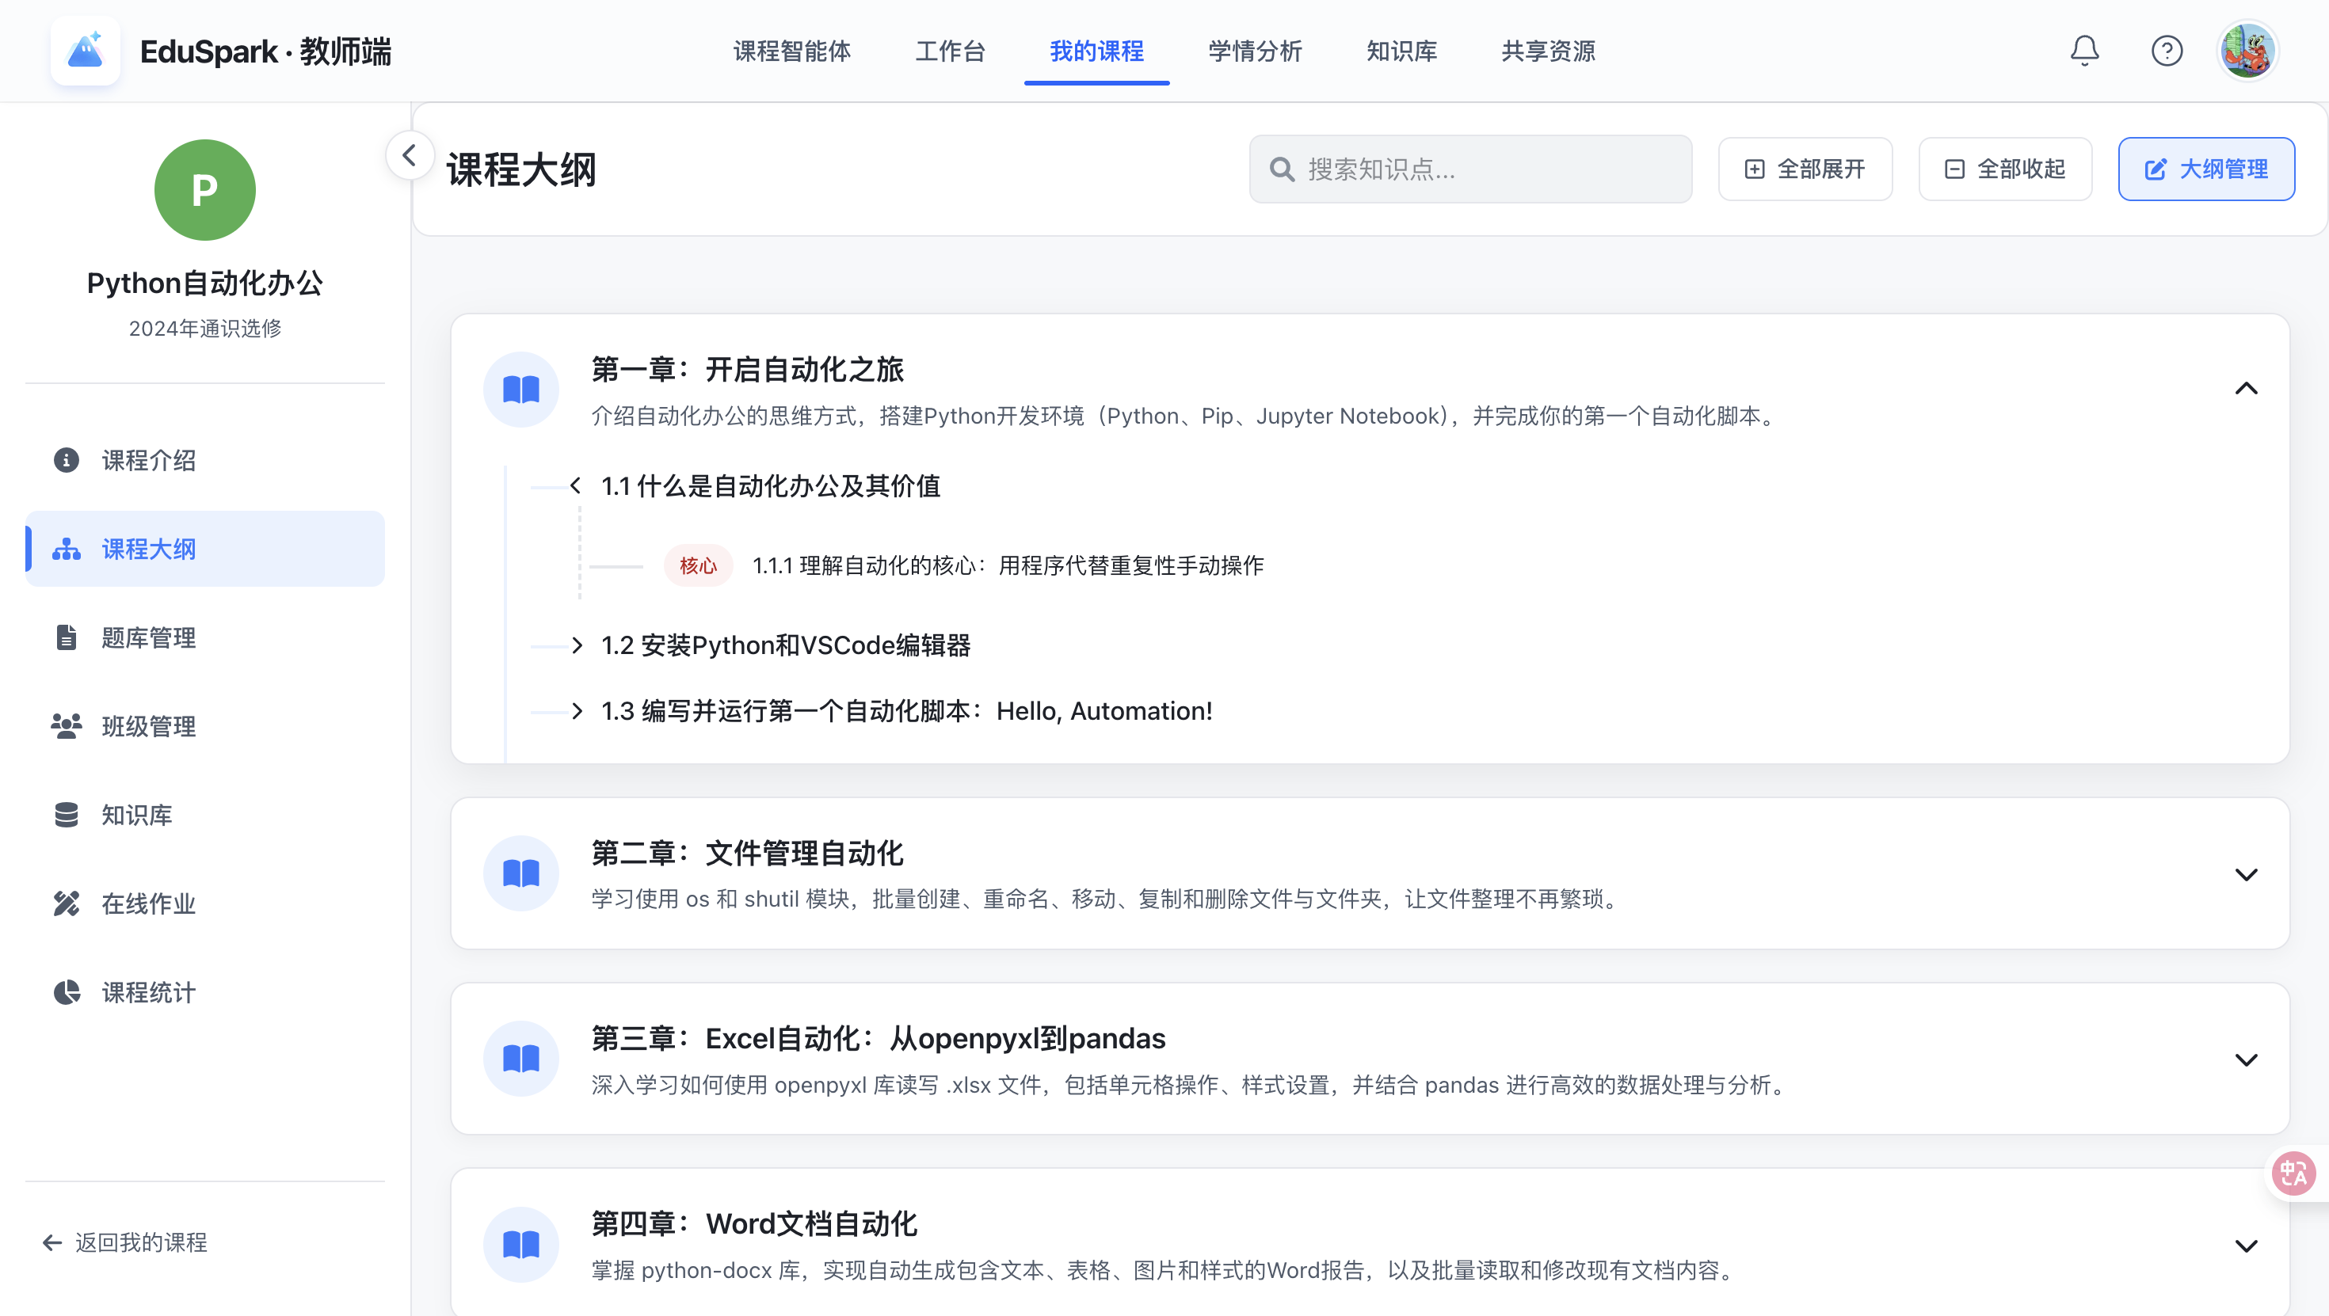
Task: Open 班级管理 in the sidebar
Action: (205, 726)
